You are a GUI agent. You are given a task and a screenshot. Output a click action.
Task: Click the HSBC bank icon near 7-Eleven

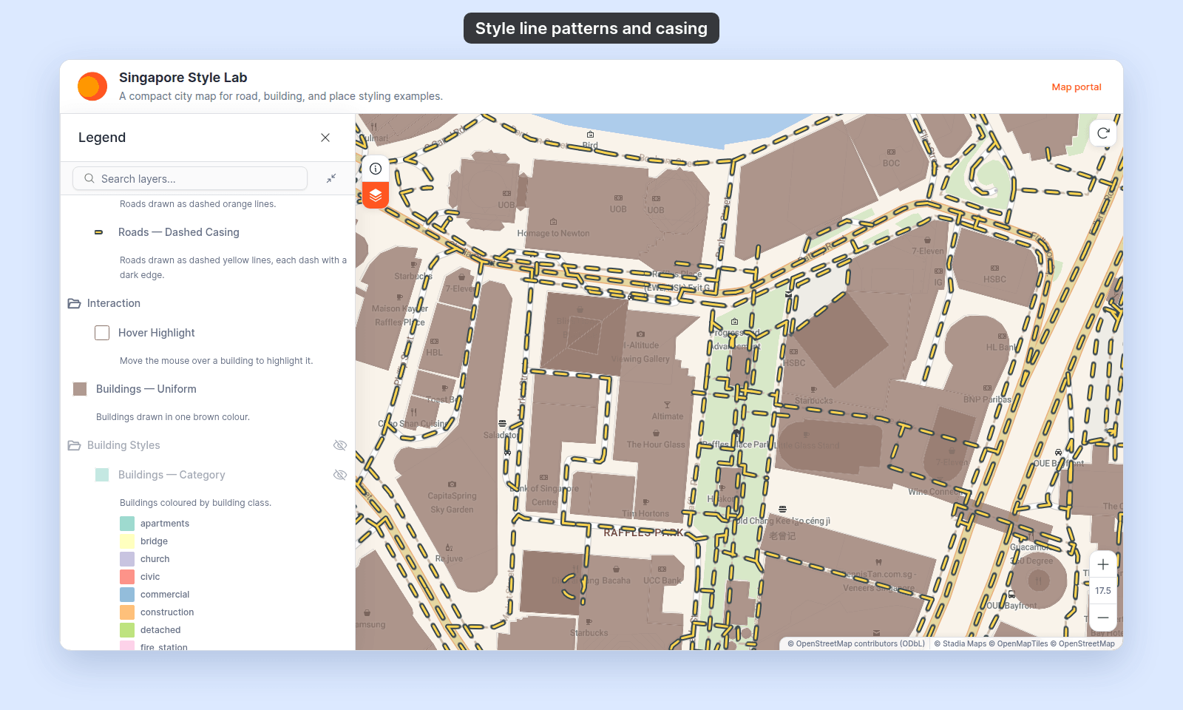click(x=994, y=268)
